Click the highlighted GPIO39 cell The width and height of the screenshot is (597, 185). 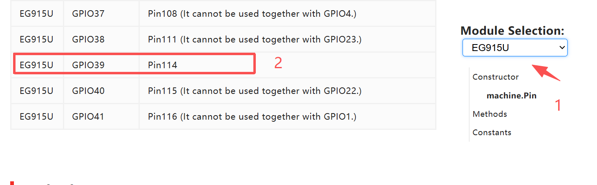88,65
